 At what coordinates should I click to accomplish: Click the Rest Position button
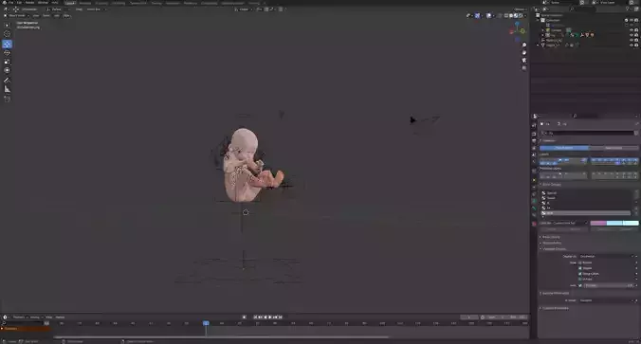[614, 148]
